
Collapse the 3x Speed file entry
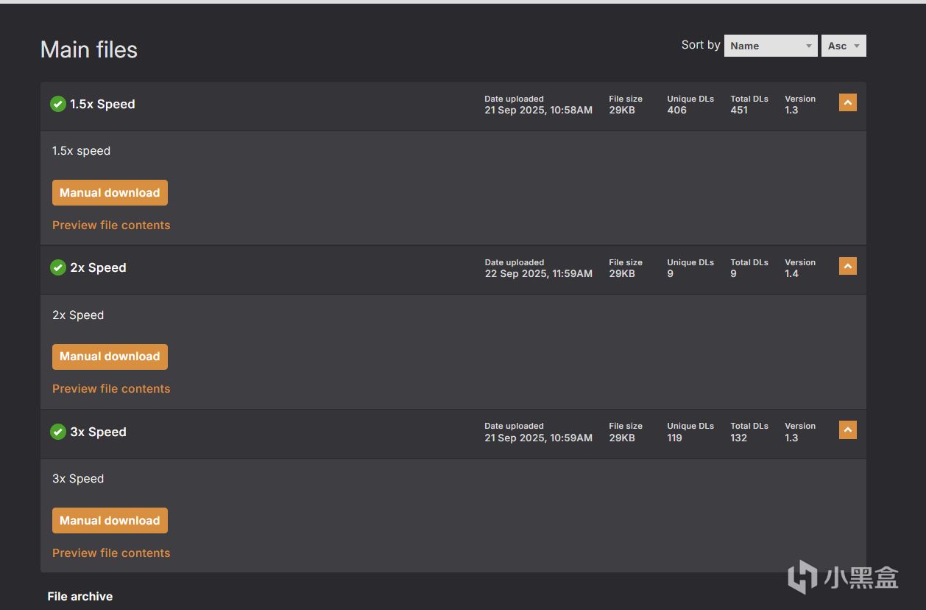coord(847,430)
